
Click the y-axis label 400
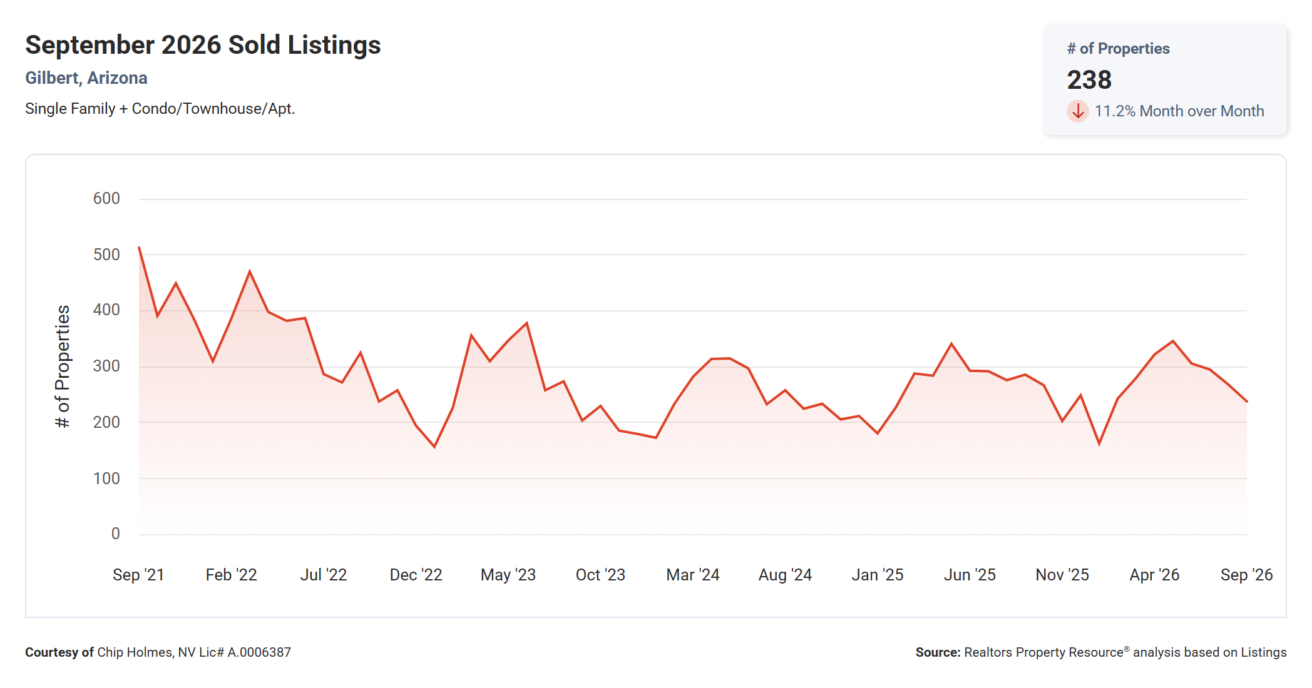click(x=106, y=310)
